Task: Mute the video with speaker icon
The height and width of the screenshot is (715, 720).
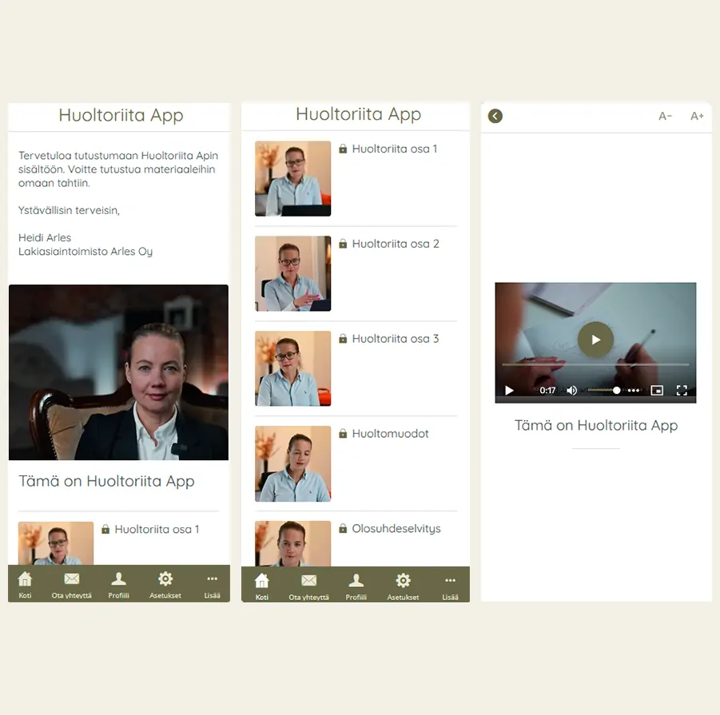Action: click(571, 391)
